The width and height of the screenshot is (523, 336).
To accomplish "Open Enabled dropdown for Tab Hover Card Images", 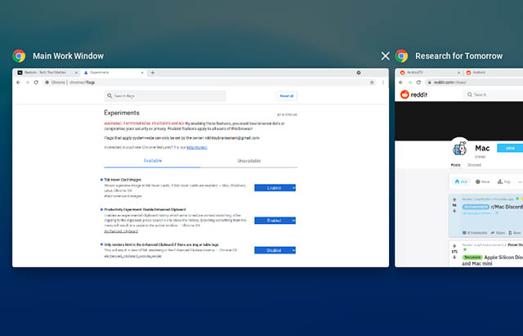I will coord(275,188).
